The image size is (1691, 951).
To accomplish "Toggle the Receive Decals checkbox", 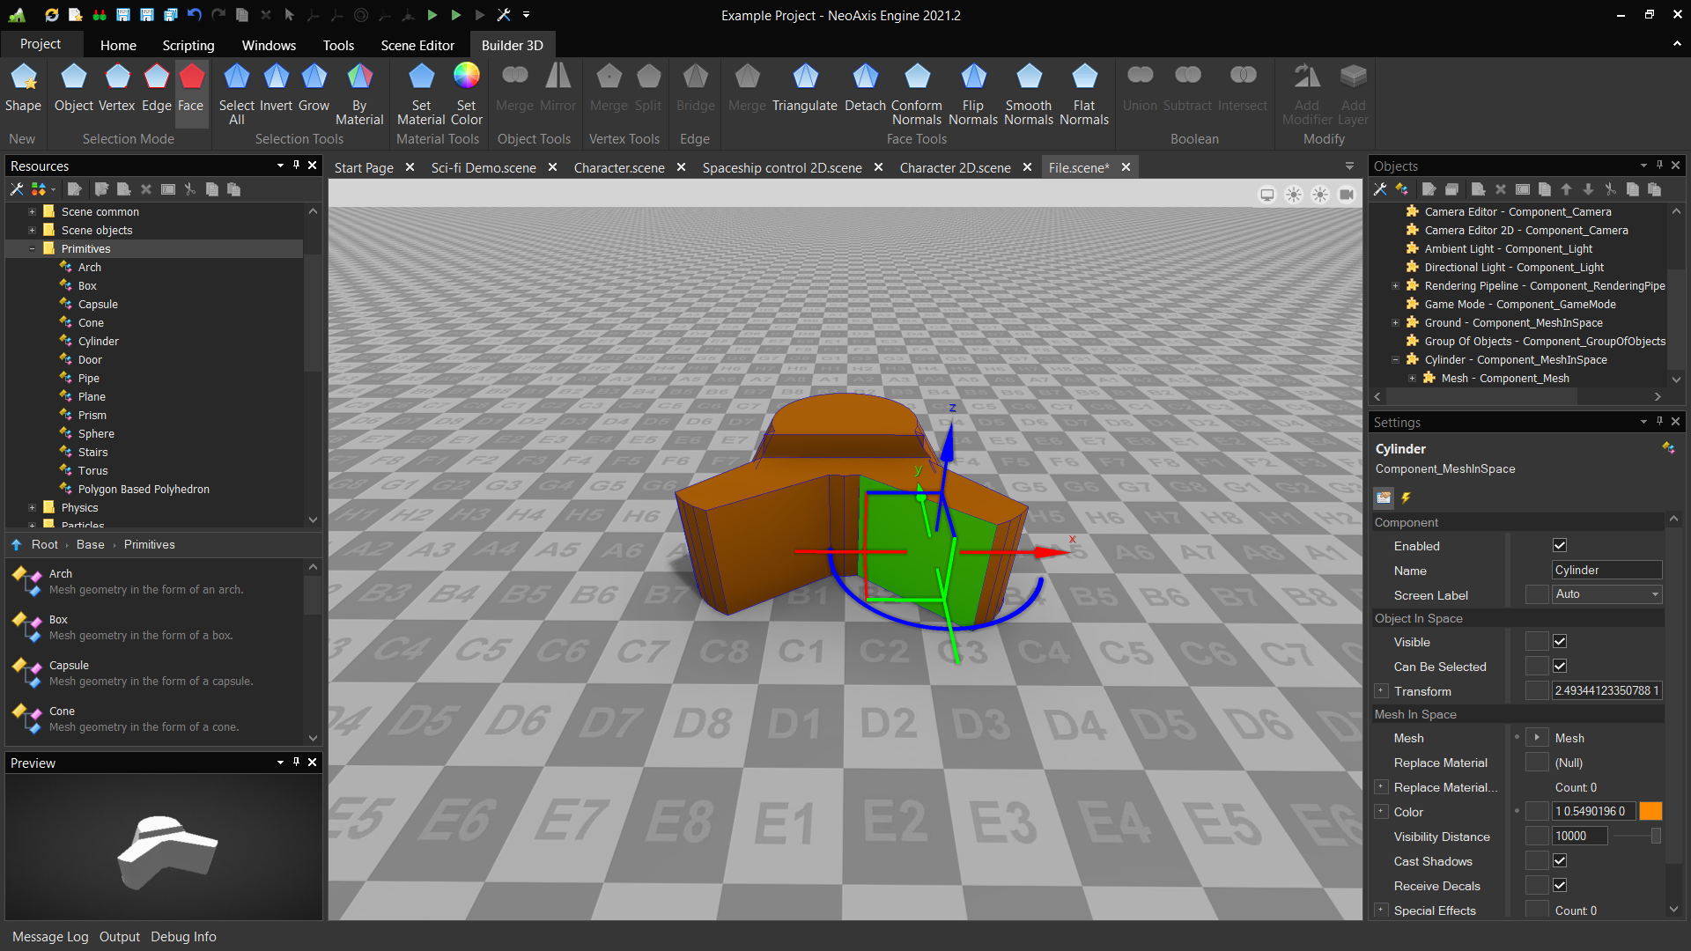I will (1560, 885).
